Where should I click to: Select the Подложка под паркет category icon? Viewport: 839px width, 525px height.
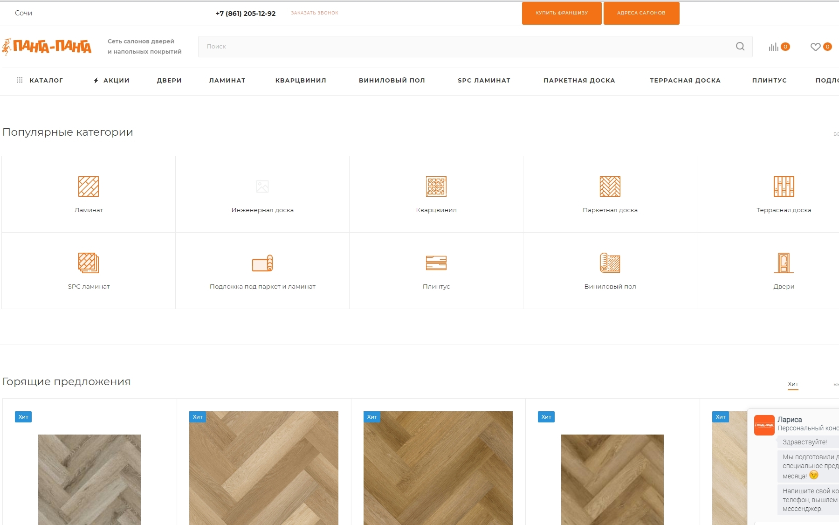pyautogui.click(x=262, y=263)
